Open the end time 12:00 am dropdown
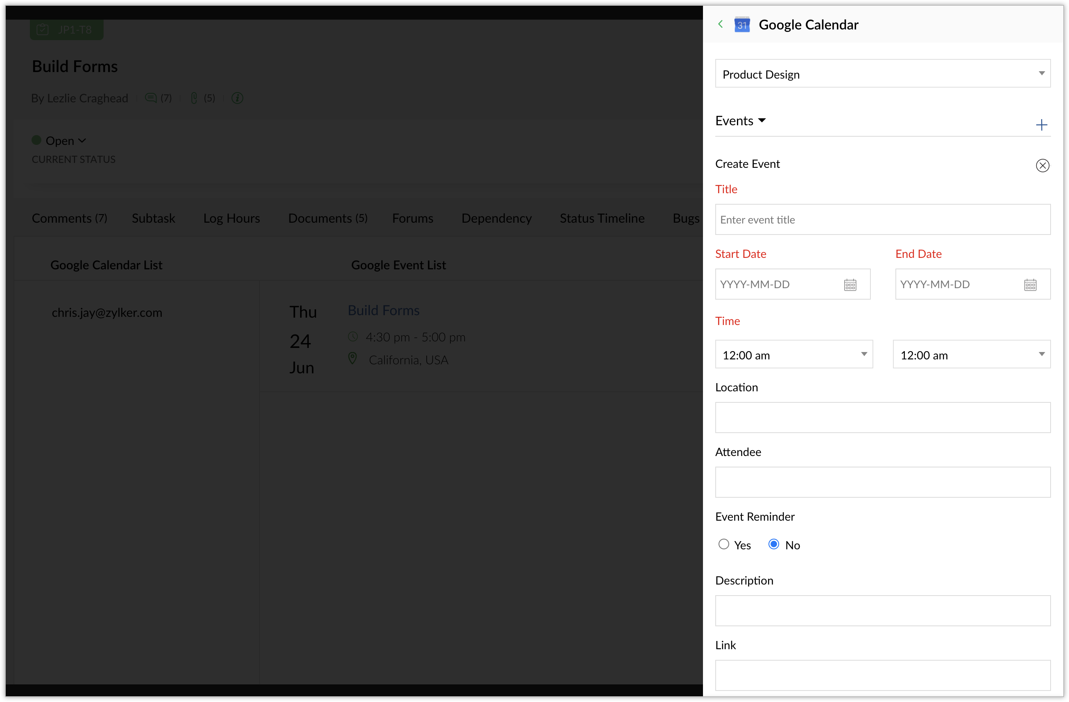The width and height of the screenshot is (1069, 702). (x=971, y=354)
